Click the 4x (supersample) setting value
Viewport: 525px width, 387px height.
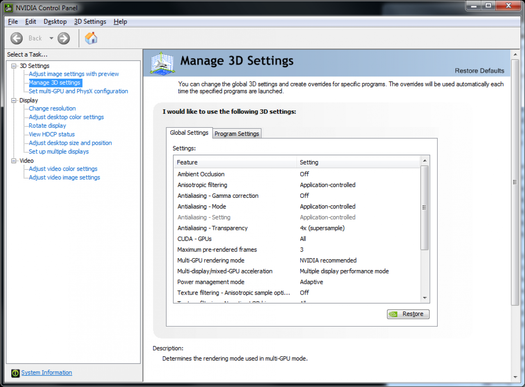[322, 228]
